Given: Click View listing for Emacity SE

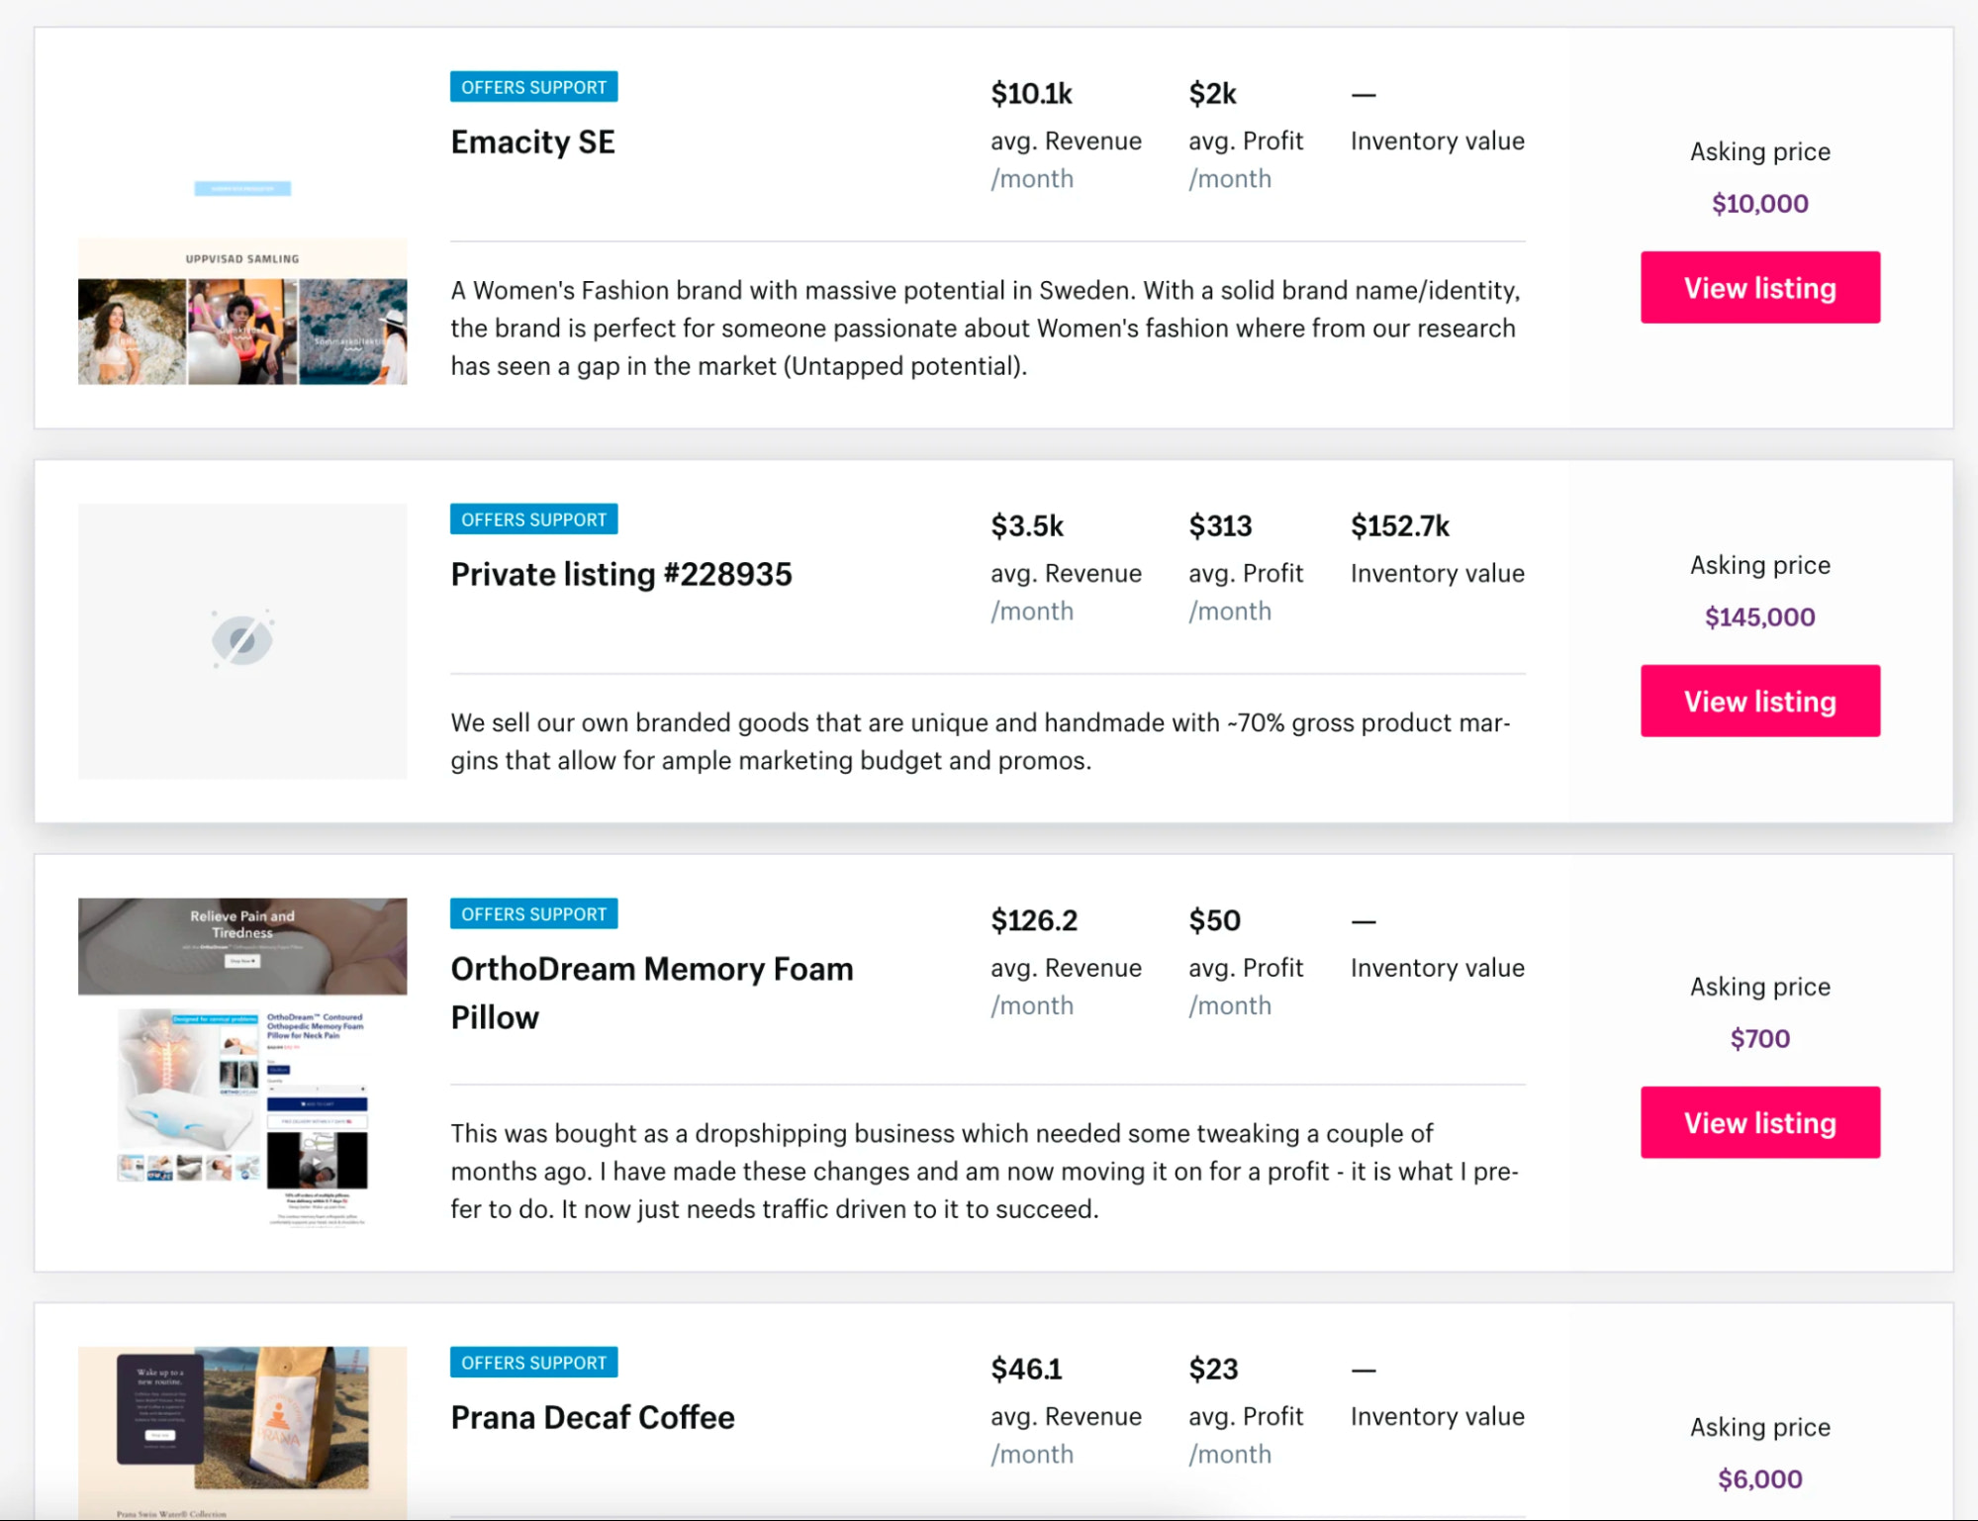Looking at the screenshot, I should pyautogui.click(x=1759, y=288).
